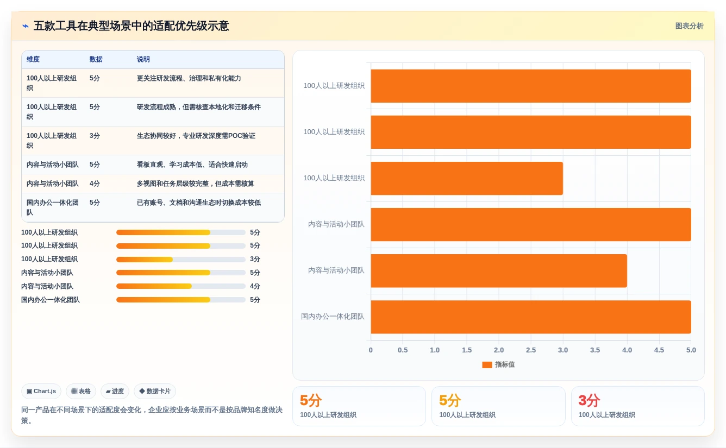Select the 表格 chip
Image resolution: width=726 pixels, height=448 pixels.
pos(81,391)
